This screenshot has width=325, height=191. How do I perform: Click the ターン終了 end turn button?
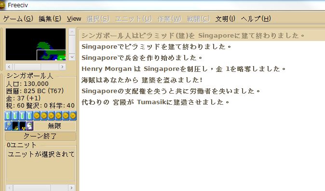pos(41,136)
